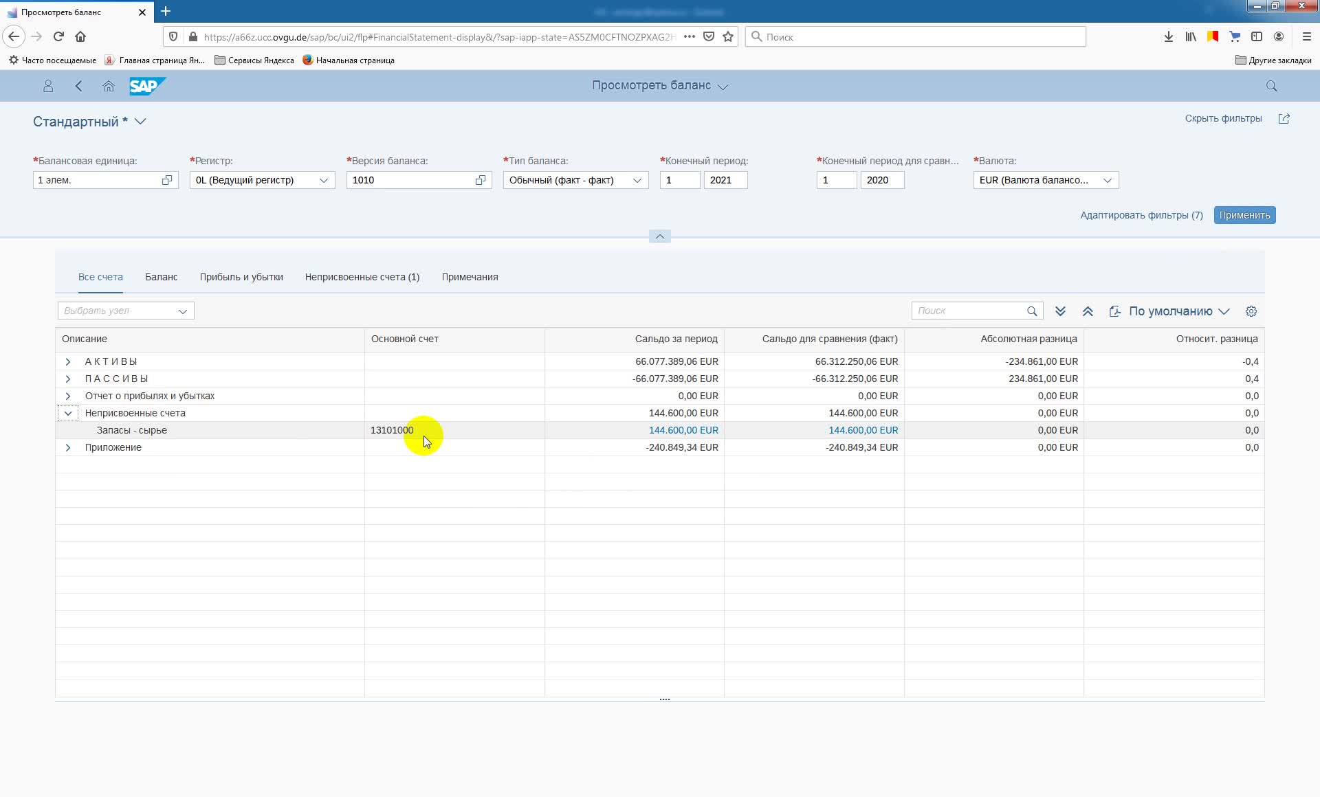Expand all nodes with double-down arrow icon
Screen dimensions: 1320x797
1060,311
